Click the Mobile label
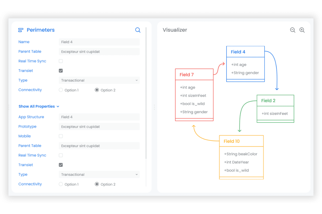The height and width of the screenshot is (214, 322). pos(24,136)
